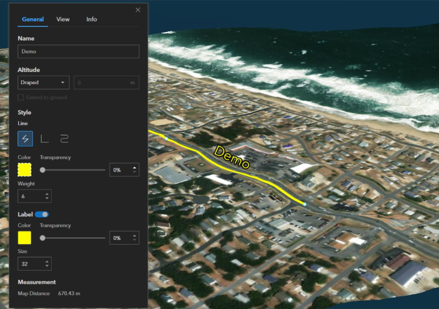This screenshot has height=309, width=439.
Task: Click the cyan vertex near line start
Action: tap(167, 139)
